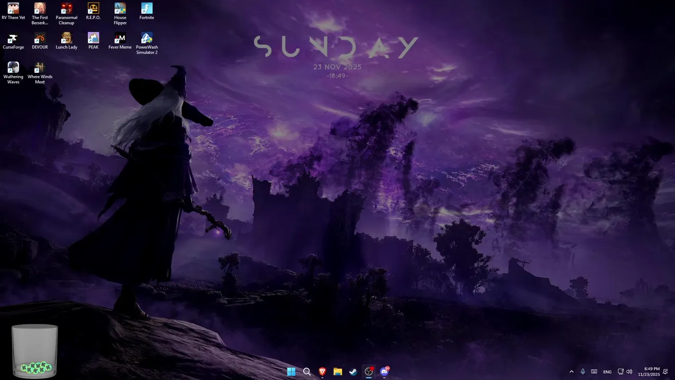
Task: Open Steam from the taskbar
Action: click(x=353, y=372)
